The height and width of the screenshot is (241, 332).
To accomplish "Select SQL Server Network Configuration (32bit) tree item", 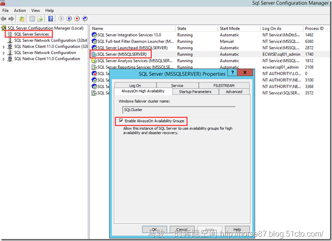I will [51, 40].
